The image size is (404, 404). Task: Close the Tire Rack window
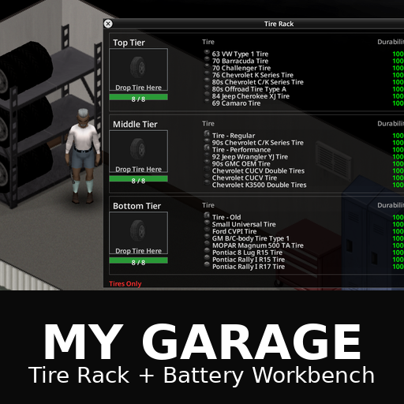coord(108,24)
